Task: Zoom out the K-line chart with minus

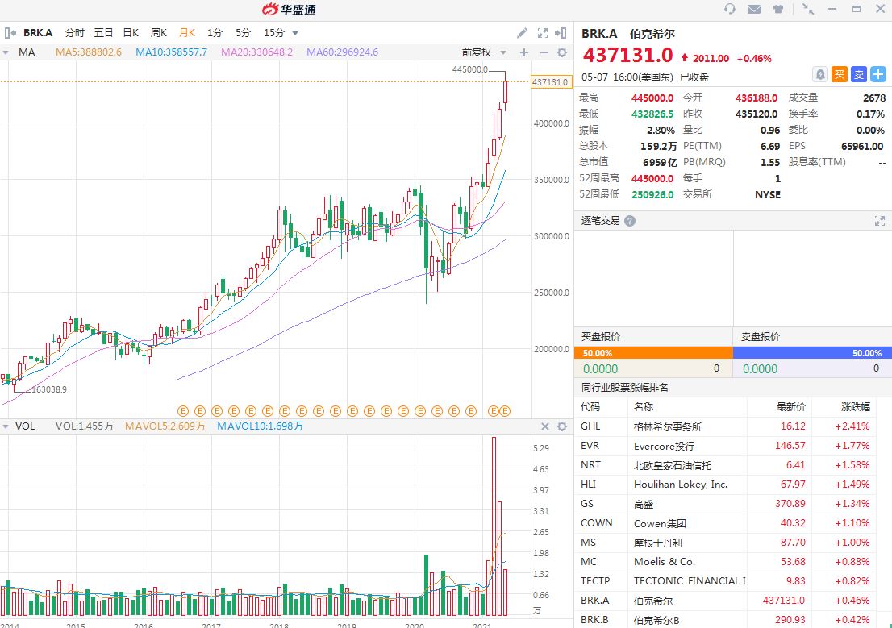Action: (x=543, y=52)
